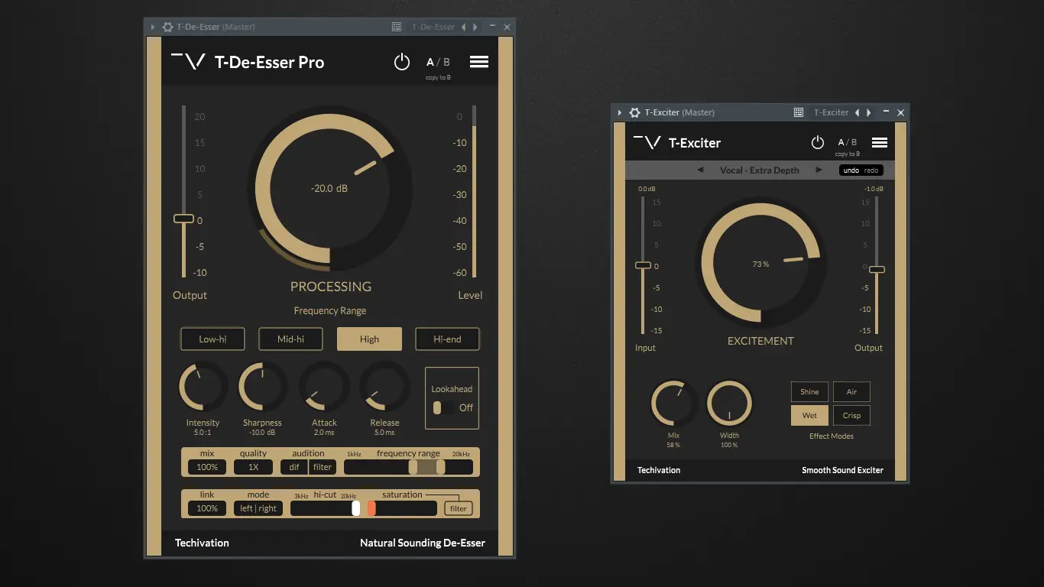Switch to state A in T-Exciter

pyautogui.click(x=841, y=142)
